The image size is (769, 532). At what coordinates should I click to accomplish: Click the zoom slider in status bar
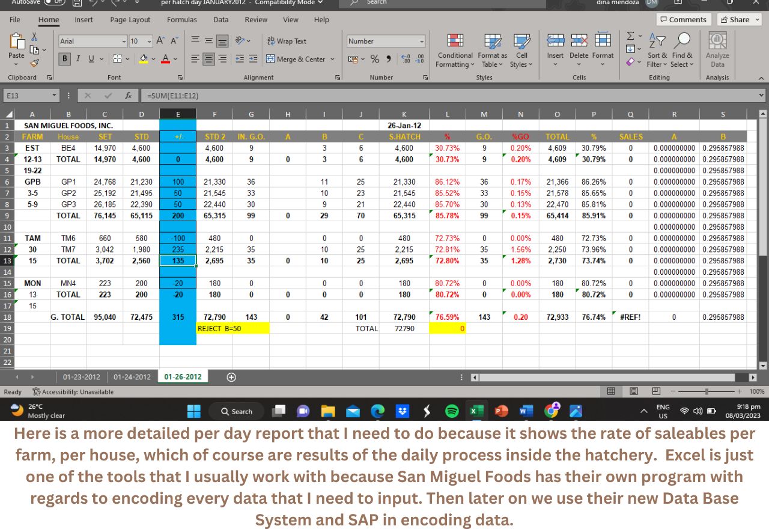[x=707, y=391]
